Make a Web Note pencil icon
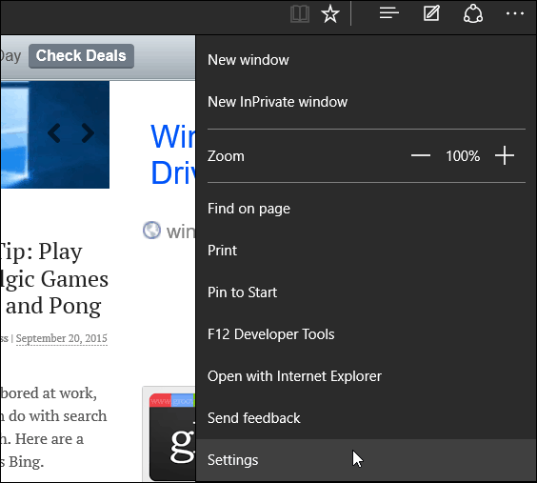 click(431, 13)
